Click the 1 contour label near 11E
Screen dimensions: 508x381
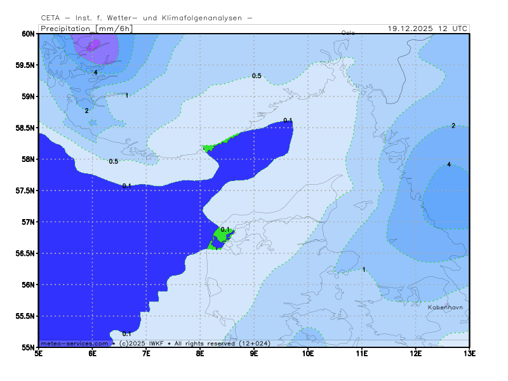point(364,270)
